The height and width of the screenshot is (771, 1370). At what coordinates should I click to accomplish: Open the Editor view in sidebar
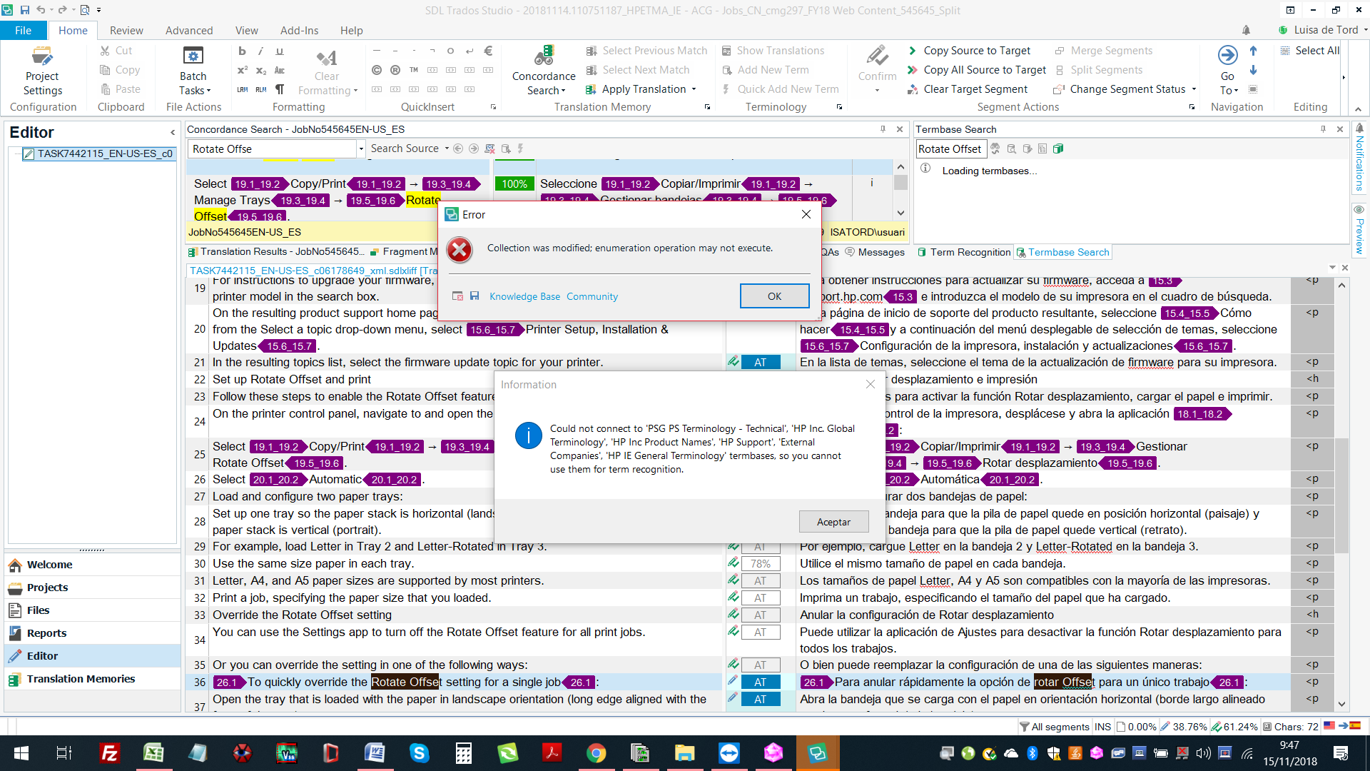pyautogui.click(x=42, y=655)
